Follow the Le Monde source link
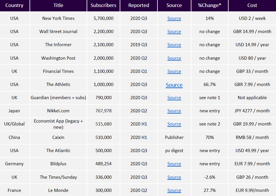This screenshot has height=196, width=276. tap(174, 190)
